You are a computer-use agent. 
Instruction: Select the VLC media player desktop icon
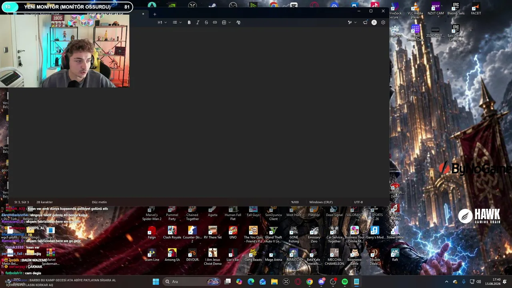(415, 11)
